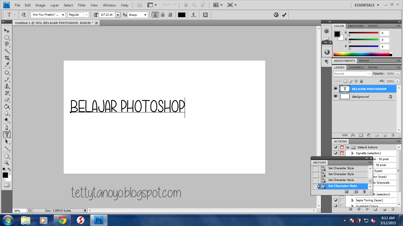Hide the BELAJAR PHOTOSHOP layer
The image size is (403, 226).
(336, 89)
